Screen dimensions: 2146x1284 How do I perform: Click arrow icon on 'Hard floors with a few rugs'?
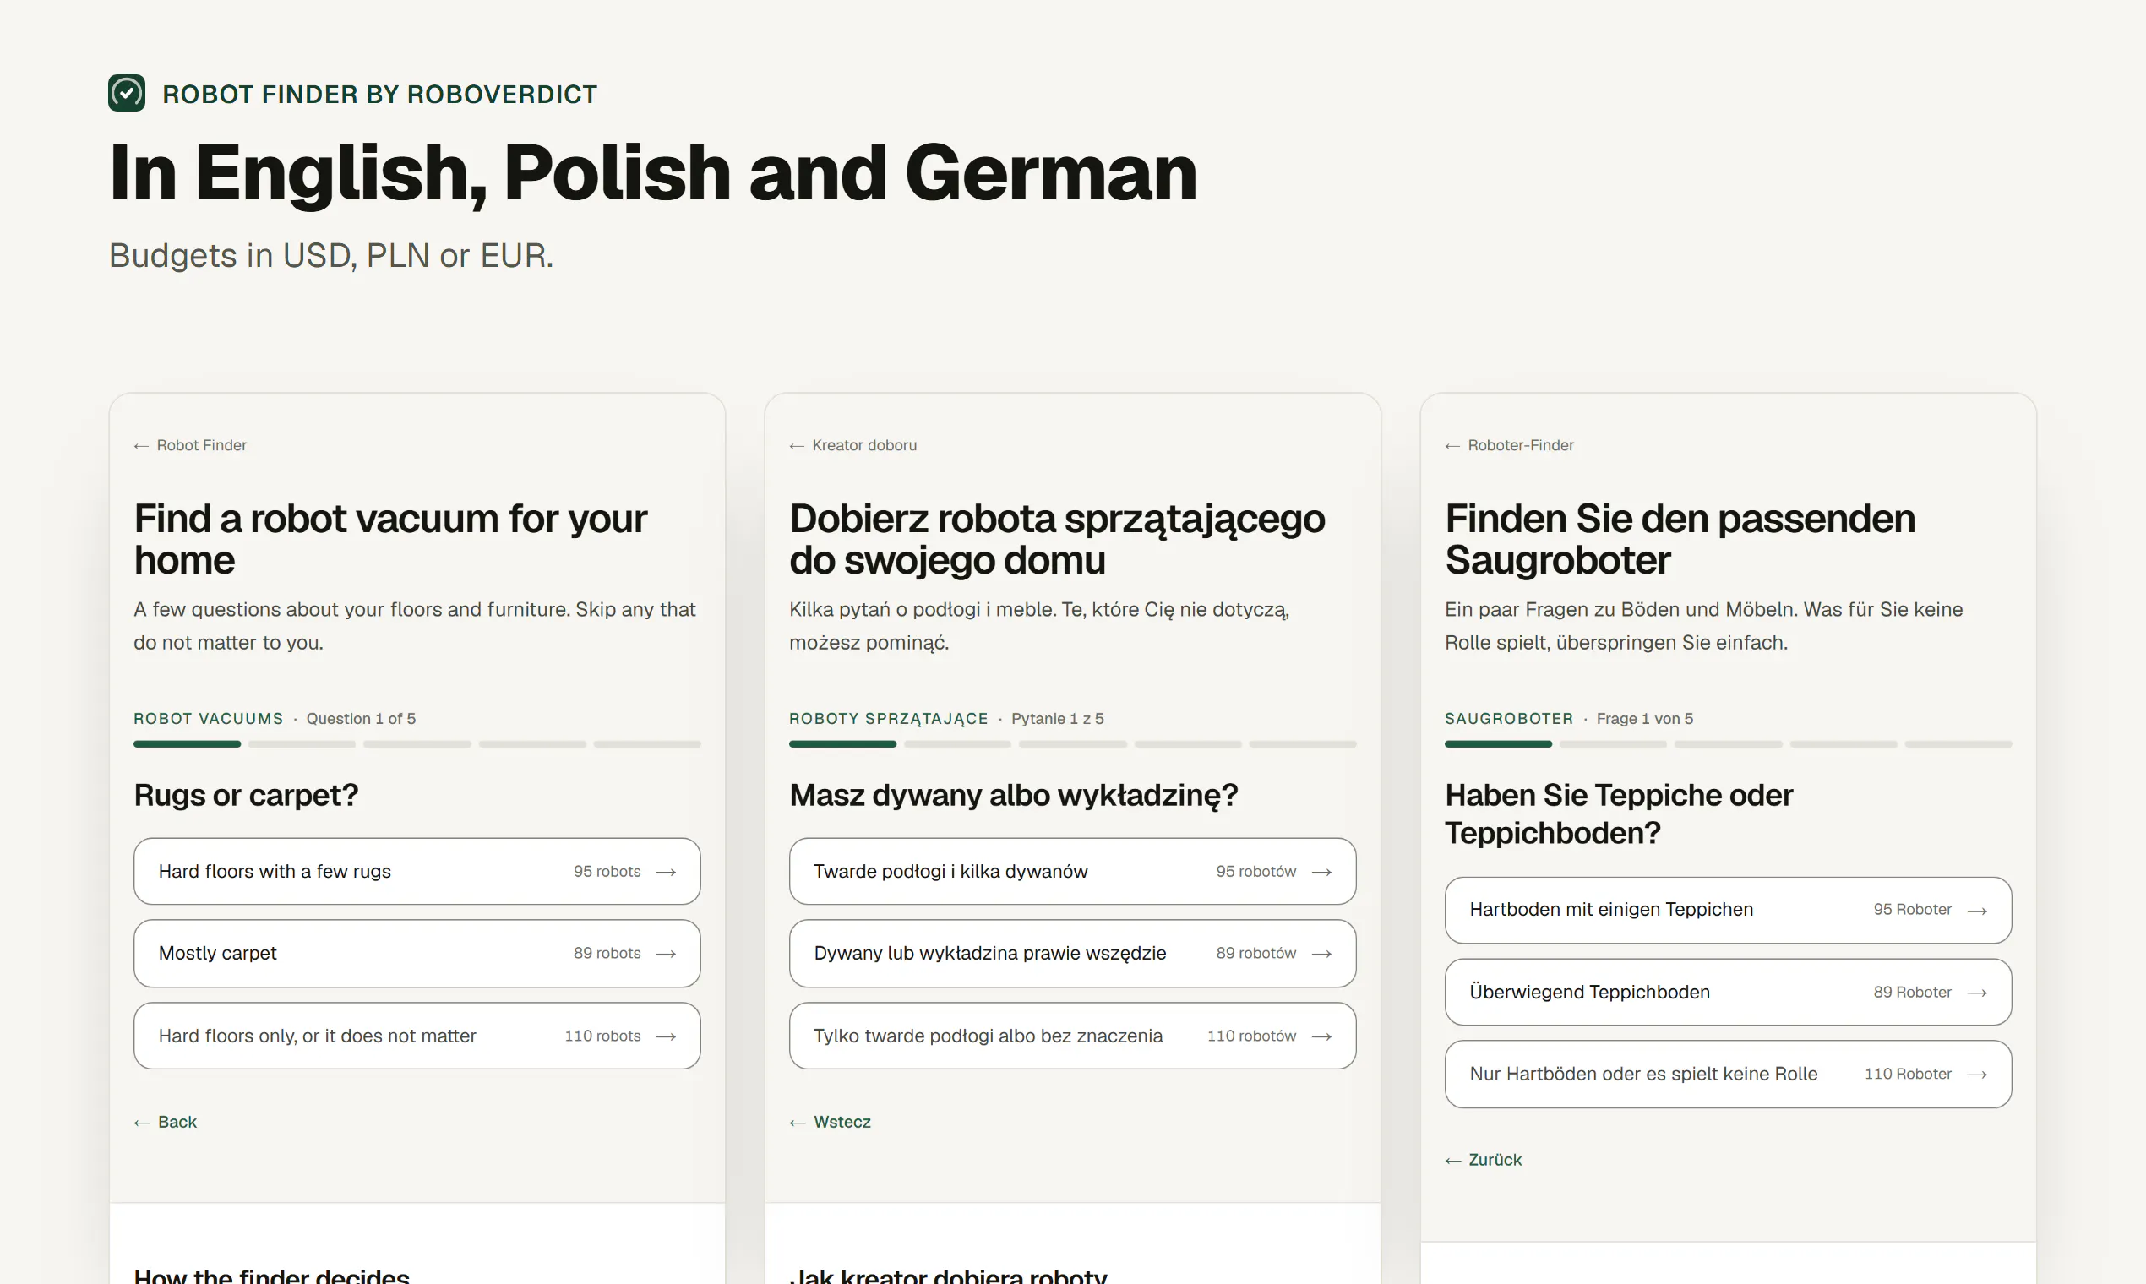click(667, 872)
